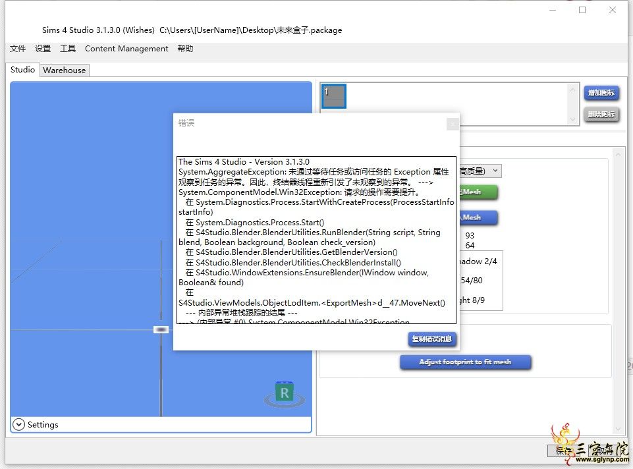Open the Content Management menu

[x=126, y=49]
